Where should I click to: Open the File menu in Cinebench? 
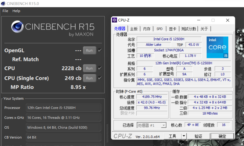pos(5,11)
